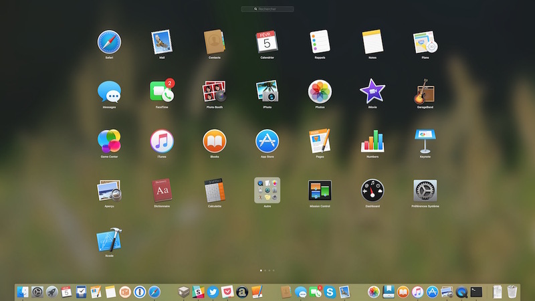Open orange iBooks icon in the Dock
This screenshot has height=301, width=535.
coord(403,292)
